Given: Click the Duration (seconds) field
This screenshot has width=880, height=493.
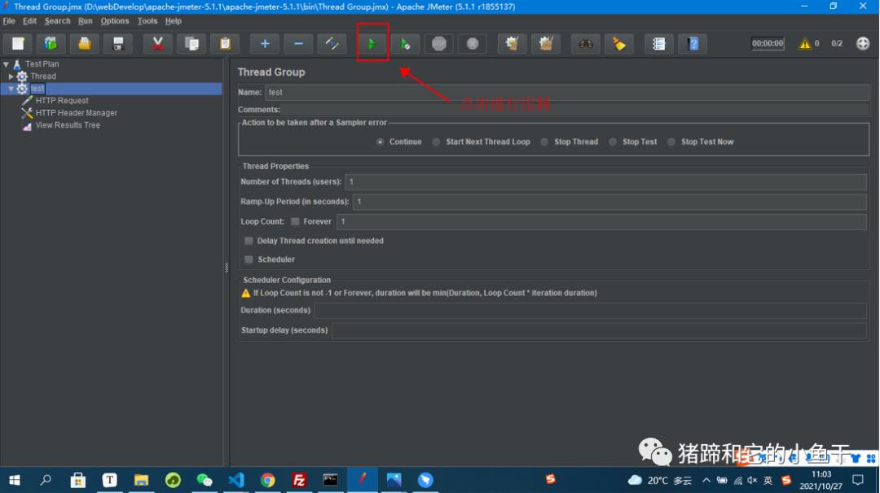Looking at the screenshot, I should coord(591,311).
